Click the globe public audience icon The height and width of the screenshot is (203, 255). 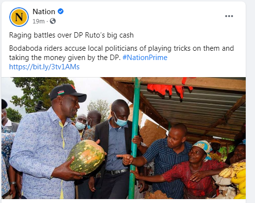[x=53, y=21]
